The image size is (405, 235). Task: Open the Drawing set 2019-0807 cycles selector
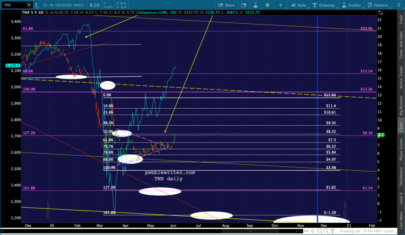tap(368, 231)
